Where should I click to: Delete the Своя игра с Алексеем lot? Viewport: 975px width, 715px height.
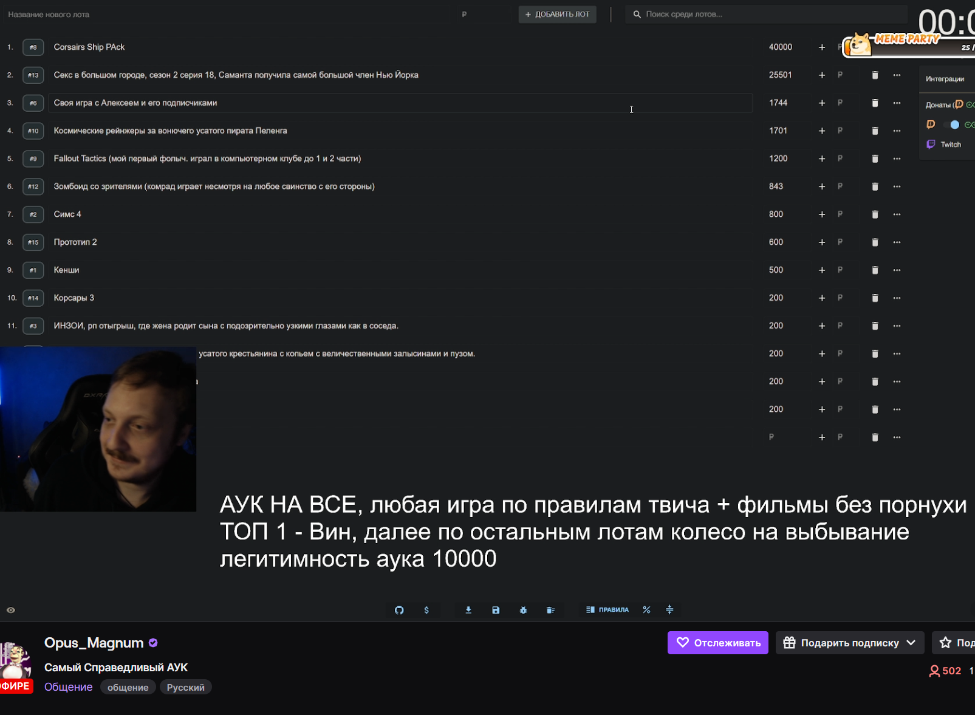coord(875,103)
